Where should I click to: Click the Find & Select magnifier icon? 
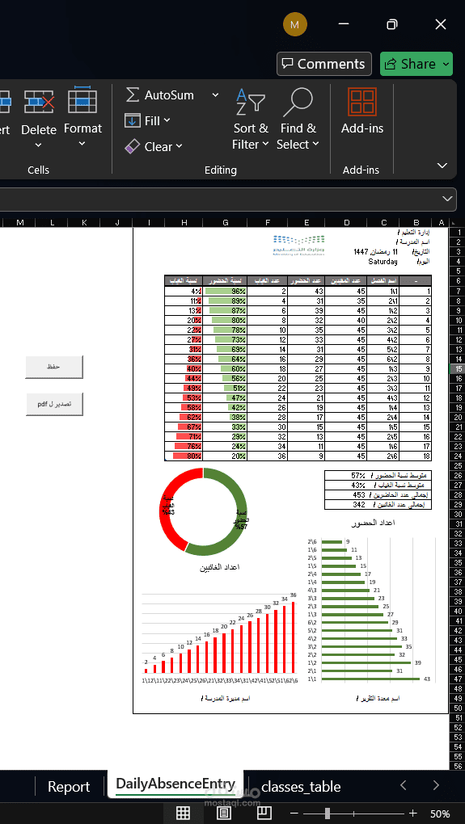(298, 102)
